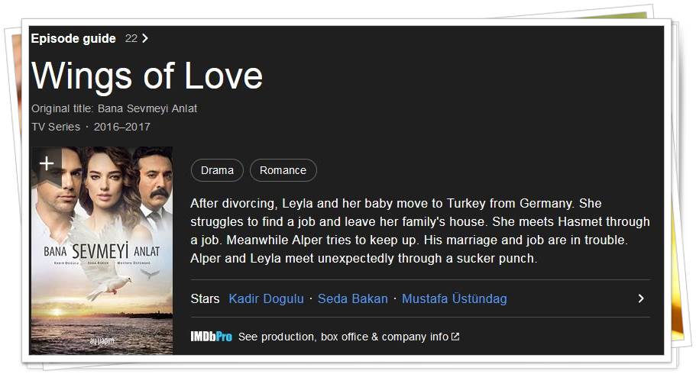This screenshot has height=374, width=696.
Task: Open the IMDbPro logo link
Action: pos(212,337)
